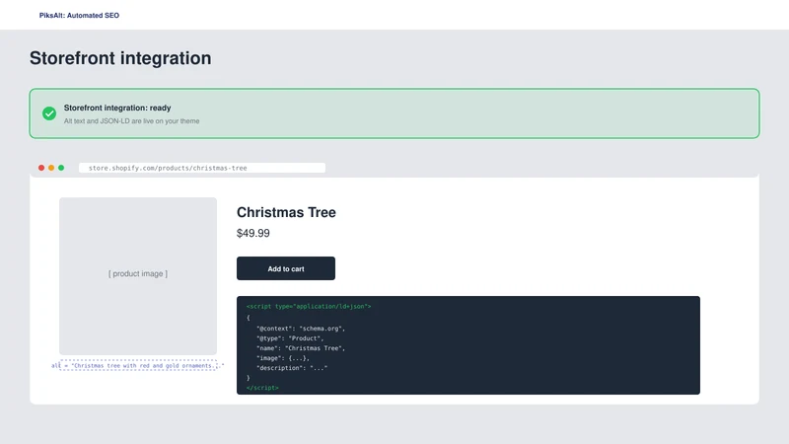This screenshot has height=444, width=789.
Task: Click 'Alt text and JSON-LD are live' message
Action: click(x=131, y=120)
